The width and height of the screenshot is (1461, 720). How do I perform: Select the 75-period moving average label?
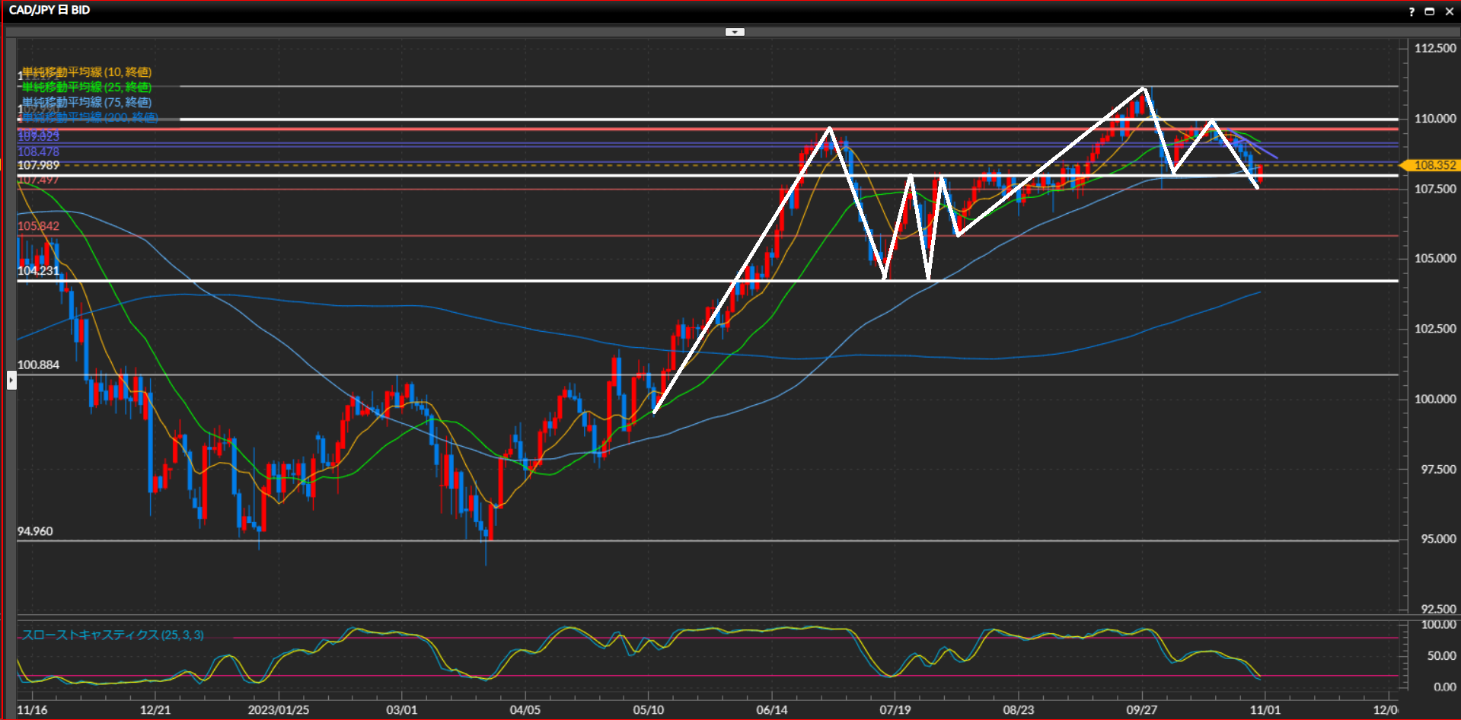click(x=87, y=102)
